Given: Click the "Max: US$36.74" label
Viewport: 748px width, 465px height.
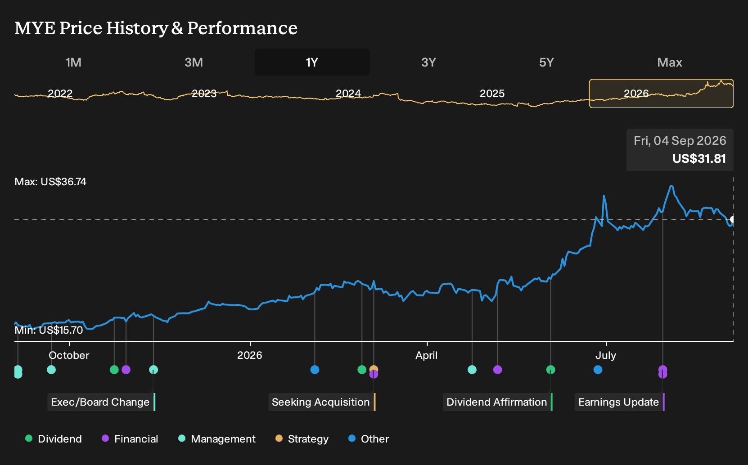Looking at the screenshot, I should [50, 182].
